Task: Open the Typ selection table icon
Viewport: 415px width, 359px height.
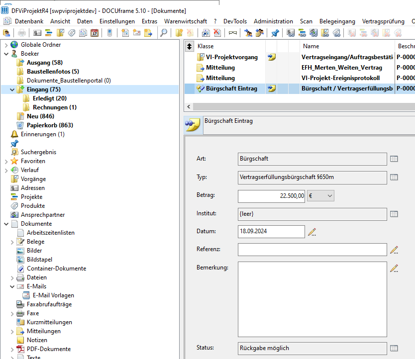Action: [394, 177]
